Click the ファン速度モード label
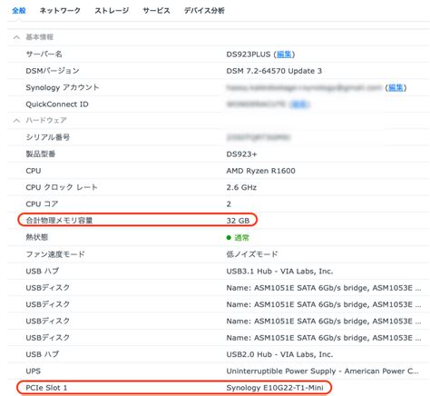This screenshot has width=430, height=396. pos(55,254)
